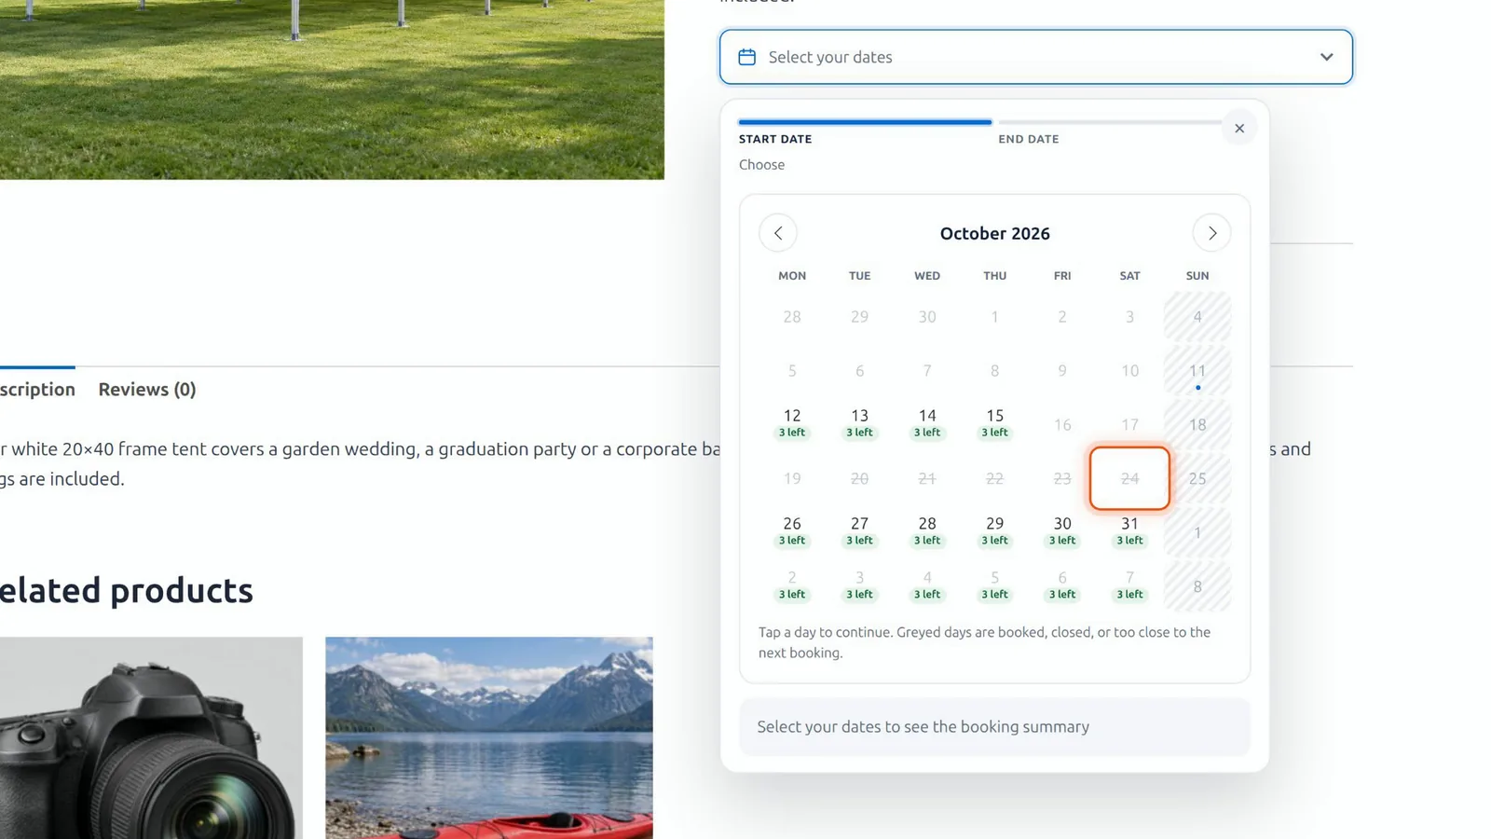Expand the Select your dates dropdown chevron

click(x=1326, y=57)
